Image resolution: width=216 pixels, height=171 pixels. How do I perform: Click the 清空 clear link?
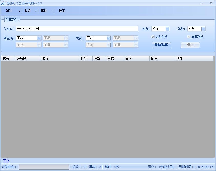point(6,161)
